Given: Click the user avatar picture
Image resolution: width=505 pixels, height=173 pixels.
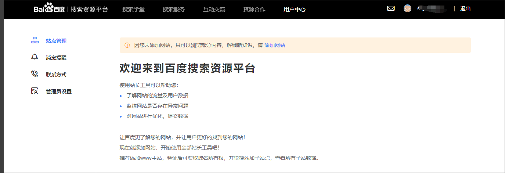Looking at the screenshot, I should tap(407, 8).
